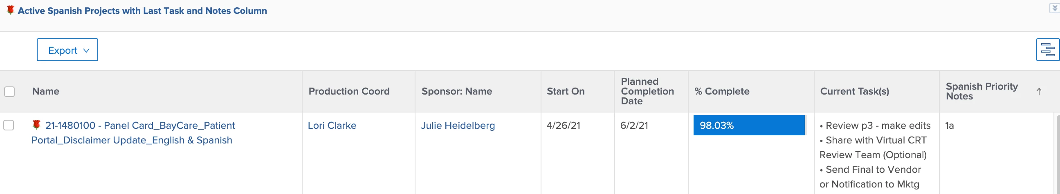
Task: Sort by the Production Coord column header
Action: (348, 91)
